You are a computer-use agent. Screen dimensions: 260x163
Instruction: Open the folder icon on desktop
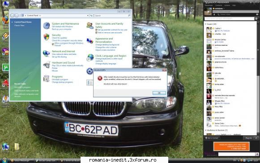tap(17, 147)
